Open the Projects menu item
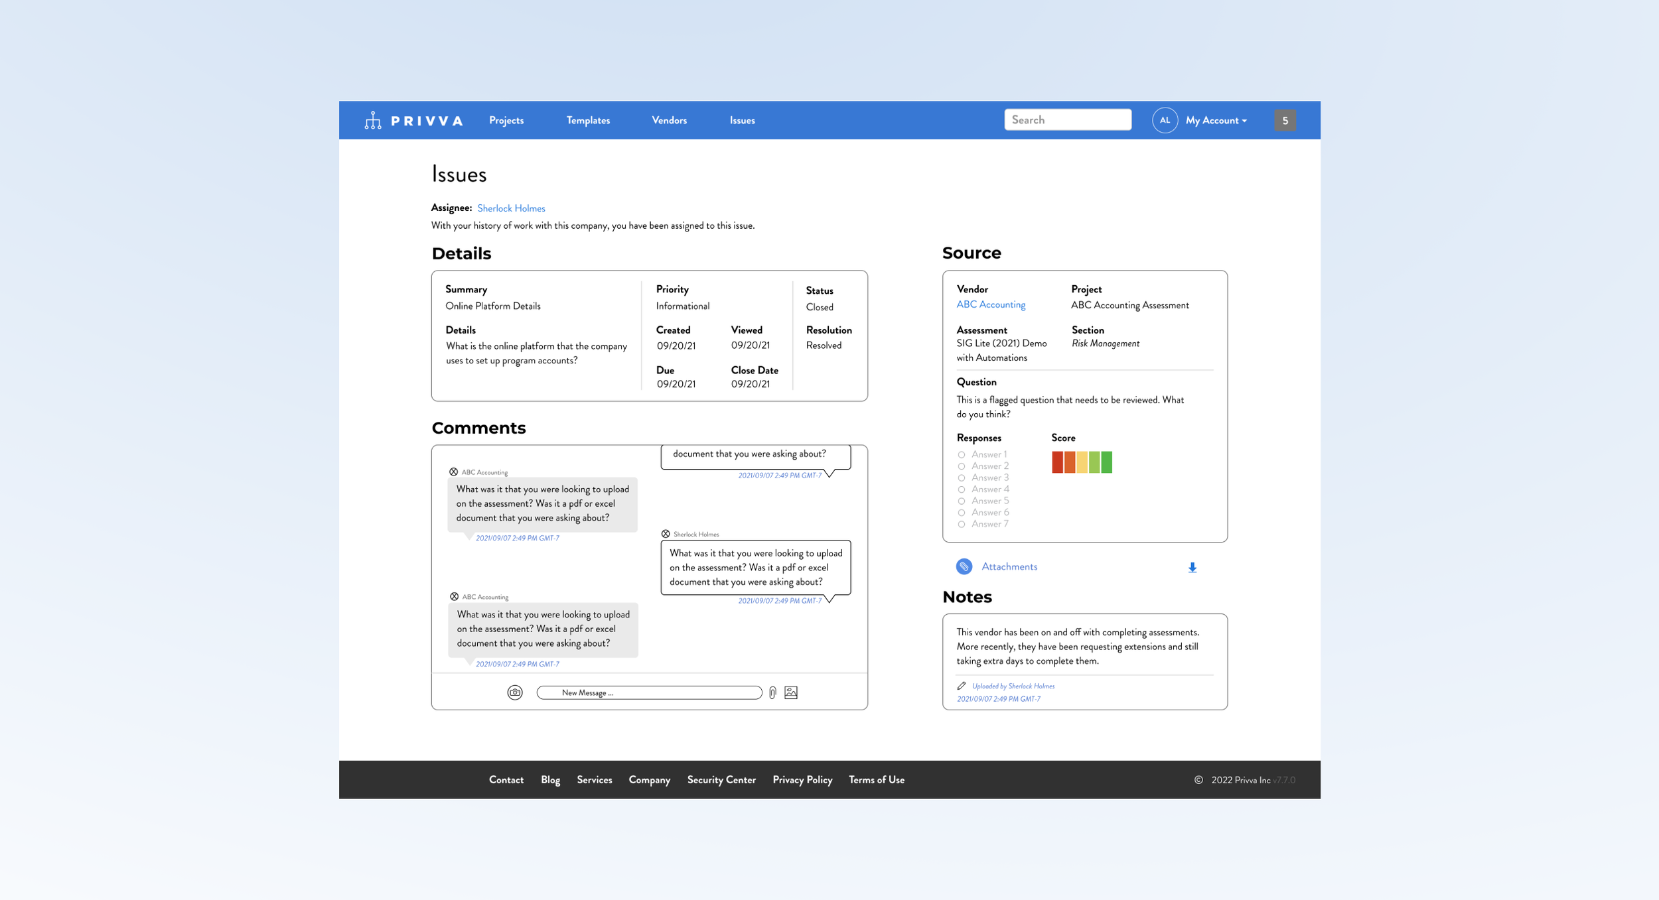Screen dimensions: 1659x900 pos(506,120)
